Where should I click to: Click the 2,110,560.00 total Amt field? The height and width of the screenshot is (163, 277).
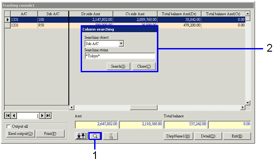(141, 124)
